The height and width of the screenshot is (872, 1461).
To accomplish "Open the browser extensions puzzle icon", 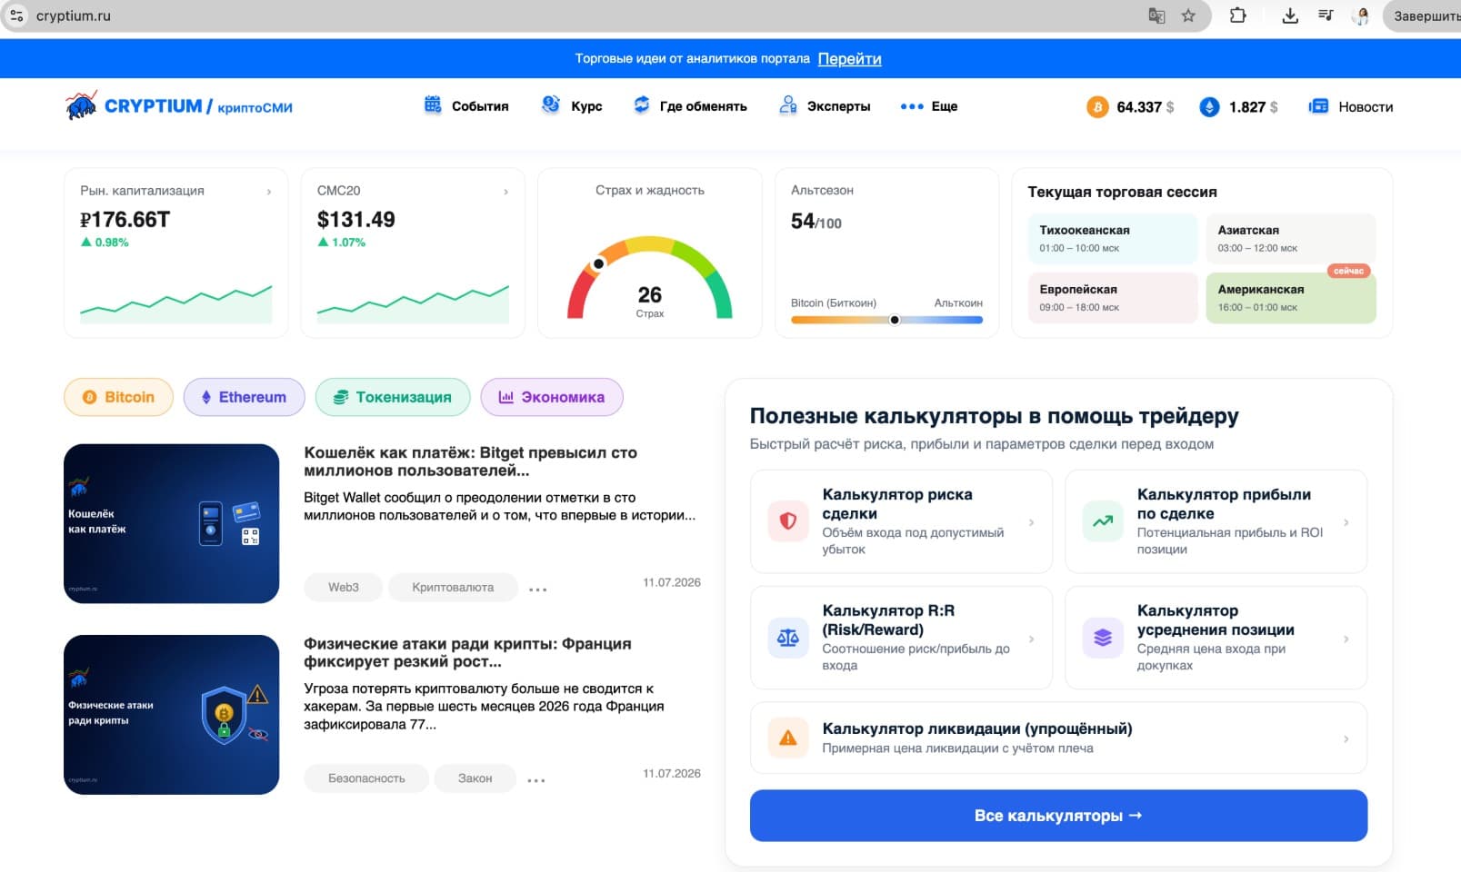I will [x=1237, y=15].
